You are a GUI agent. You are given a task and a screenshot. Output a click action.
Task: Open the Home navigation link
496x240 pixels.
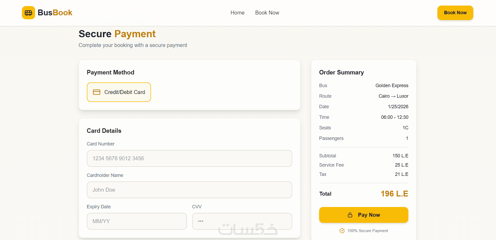237,13
